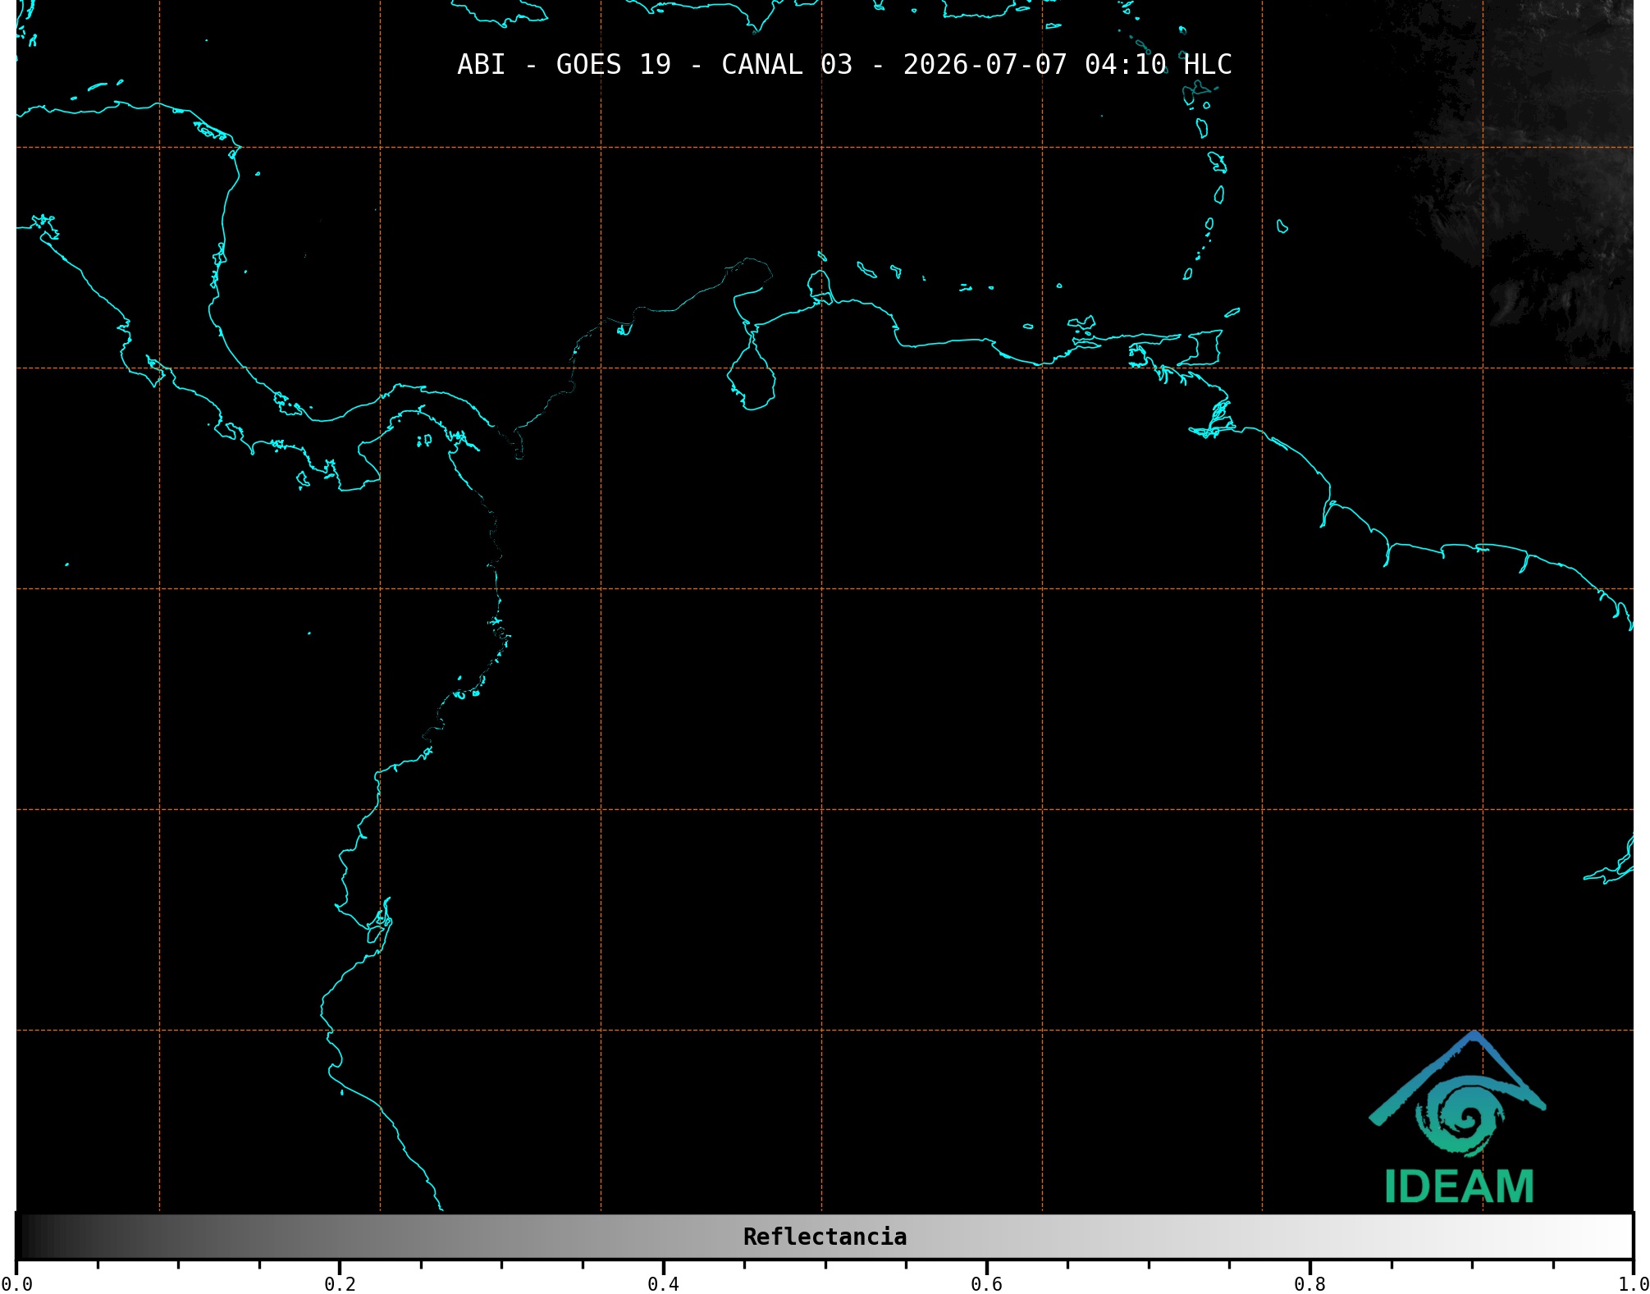This screenshot has height=1294, width=1650.
Task: Click the 0.2 tick label on colorbar
Action: pos(340,1283)
